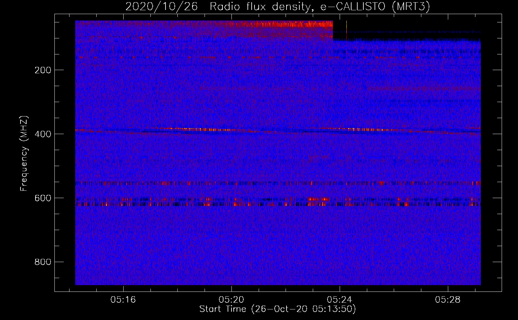Click the 800 frequency tick label
The height and width of the screenshot is (320, 518).
click(43, 262)
